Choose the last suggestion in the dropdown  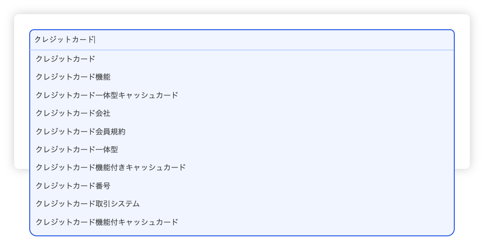coord(107,222)
